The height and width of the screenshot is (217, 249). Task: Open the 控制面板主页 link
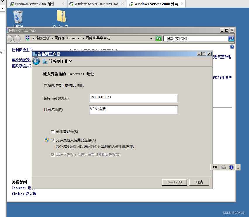[22, 50]
